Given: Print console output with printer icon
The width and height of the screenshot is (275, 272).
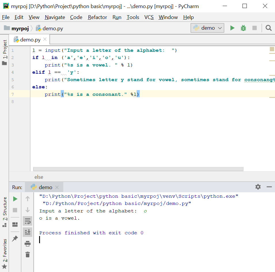Looking at the screenshot, I should tap(28, 244).
